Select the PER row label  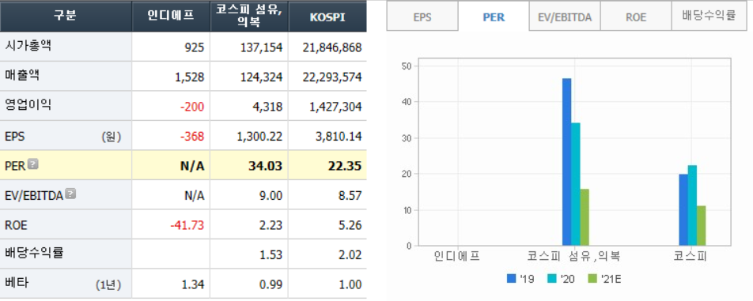15,166
